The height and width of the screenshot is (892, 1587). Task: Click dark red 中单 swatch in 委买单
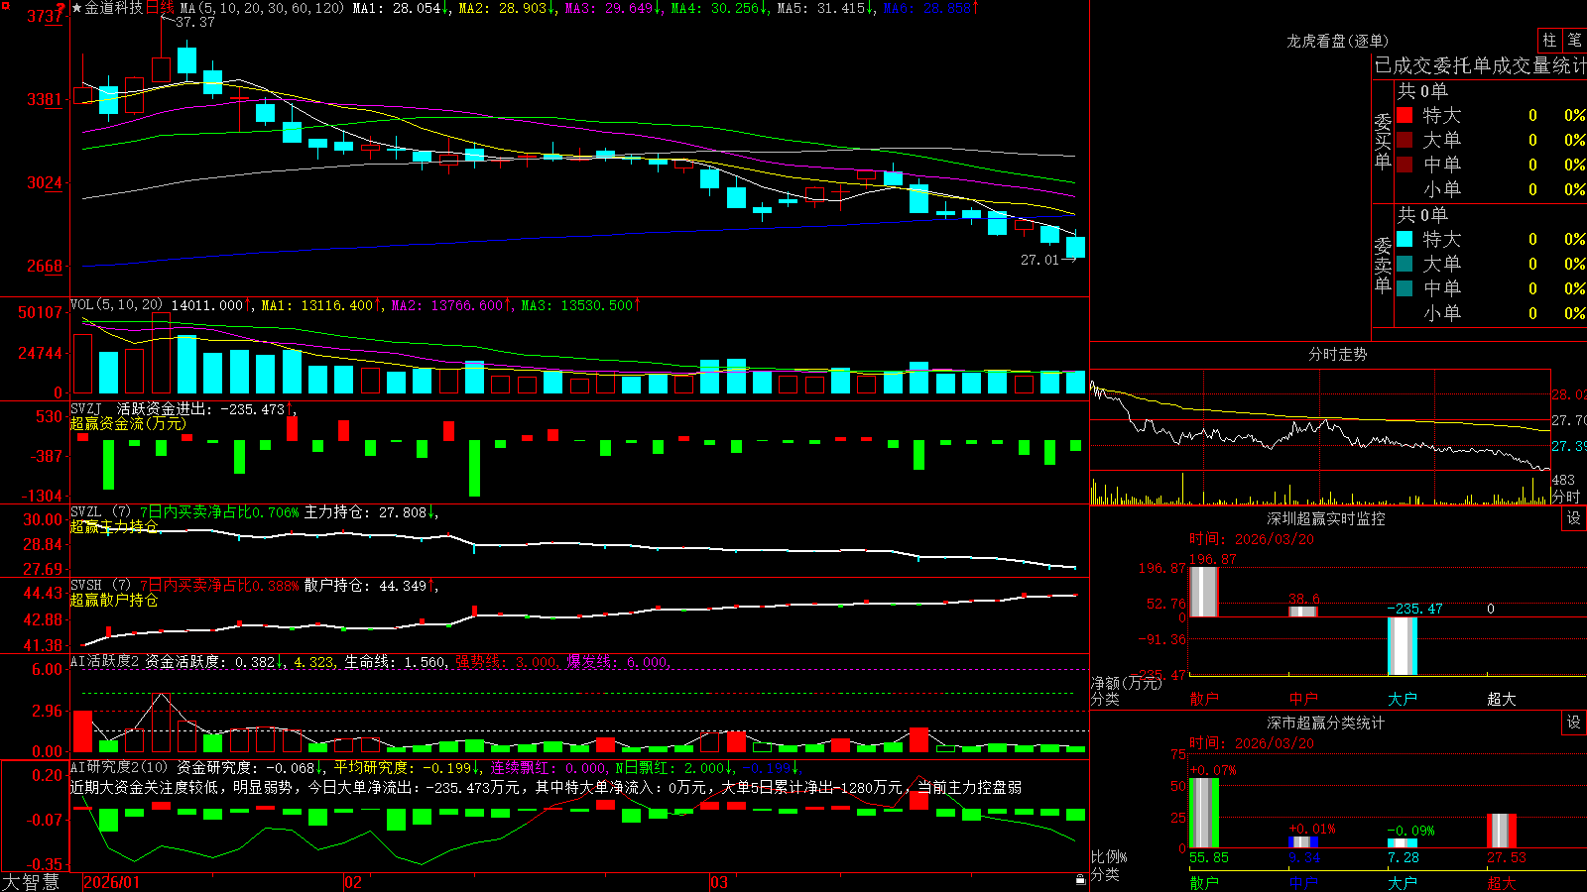[1404, 164]
